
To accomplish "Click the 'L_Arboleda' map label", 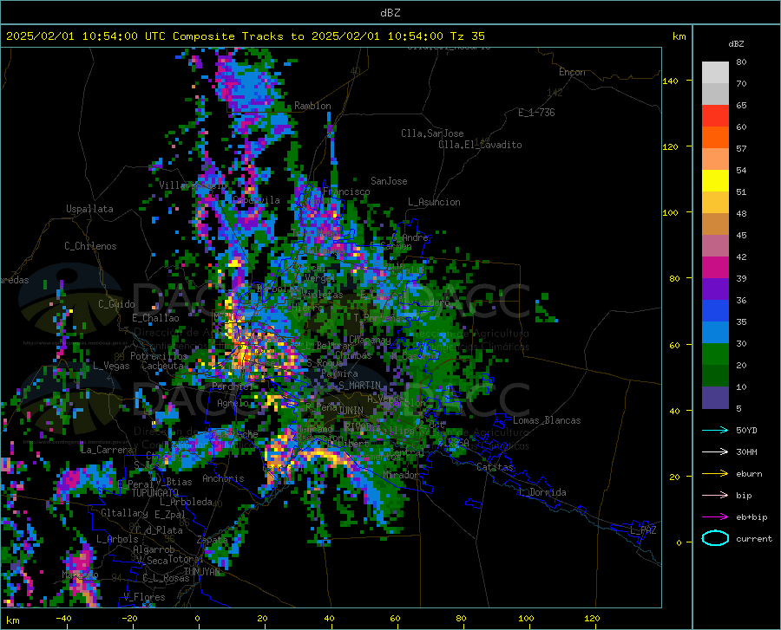I will point(186,502).
